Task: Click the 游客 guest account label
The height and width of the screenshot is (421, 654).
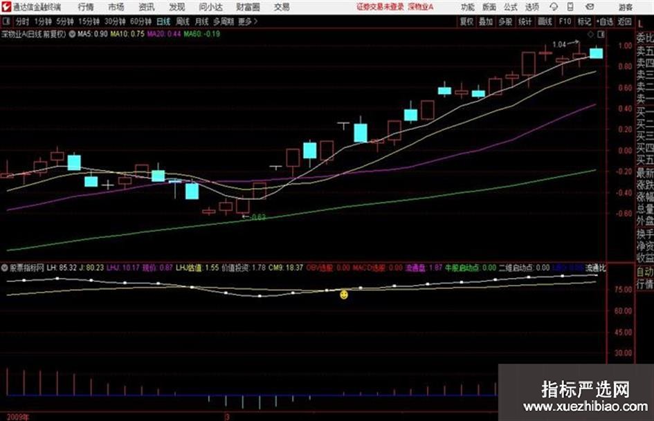Action: click(x=625, y=7)
